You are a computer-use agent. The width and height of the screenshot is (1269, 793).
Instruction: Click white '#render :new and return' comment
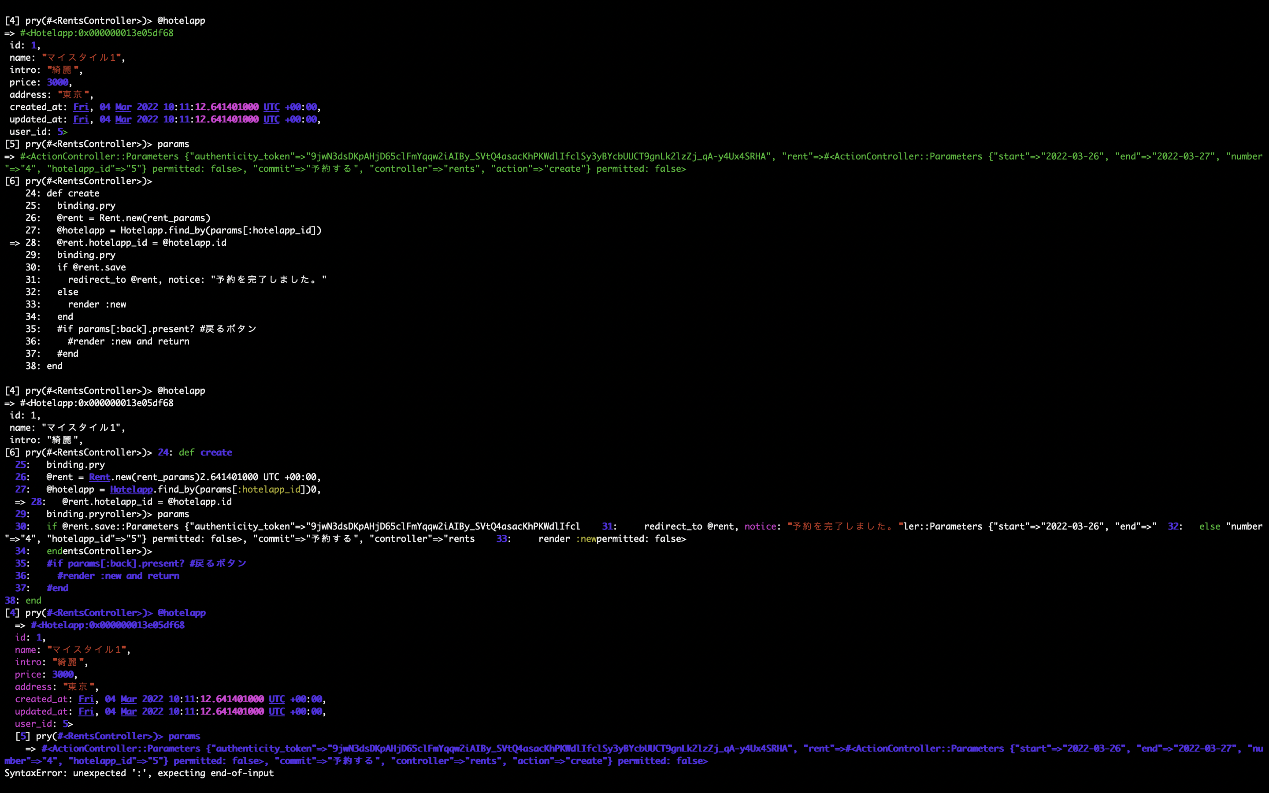pyautogui.click(x=129, y=341)
